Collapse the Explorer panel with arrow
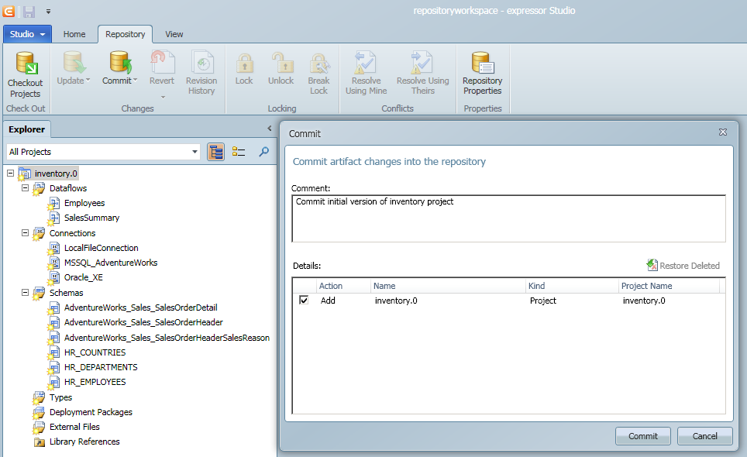This screenshot has height=457, width=747. coord(270,129)
